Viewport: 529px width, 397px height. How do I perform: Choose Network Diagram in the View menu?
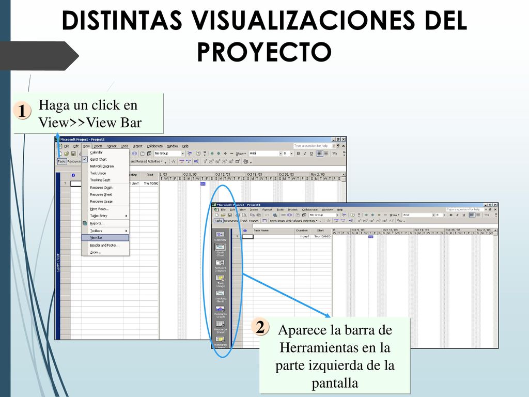(105, 166)
